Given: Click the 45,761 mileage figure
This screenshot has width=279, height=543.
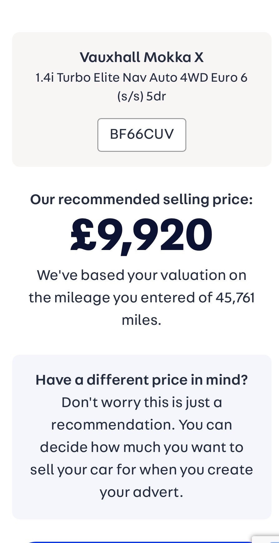Looking at the screenshot, I should coord(235,298).
